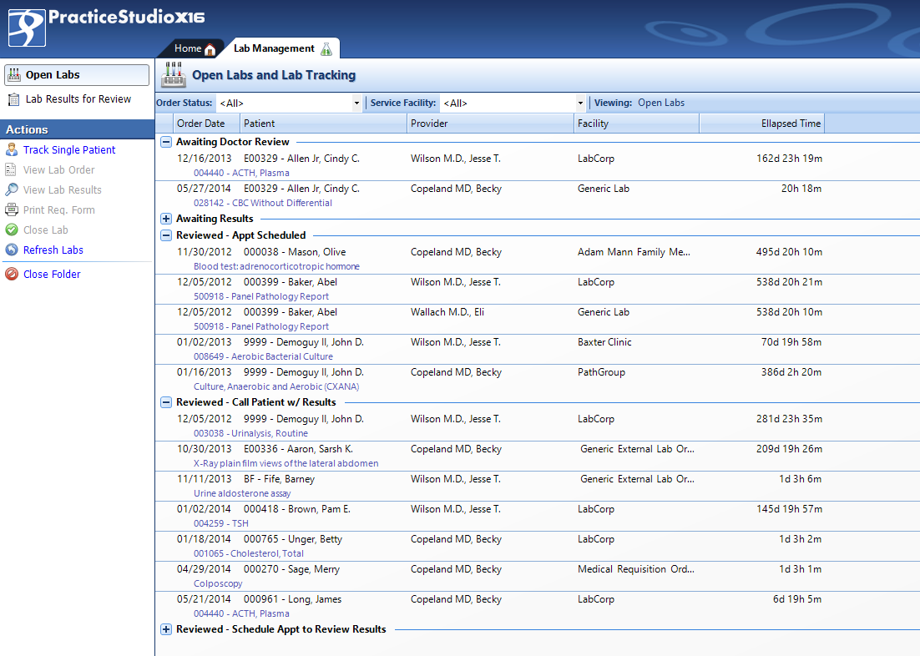Switch to the Home tab
The width and height of the screenshot is (920, 656).
(x=193, y=48)
